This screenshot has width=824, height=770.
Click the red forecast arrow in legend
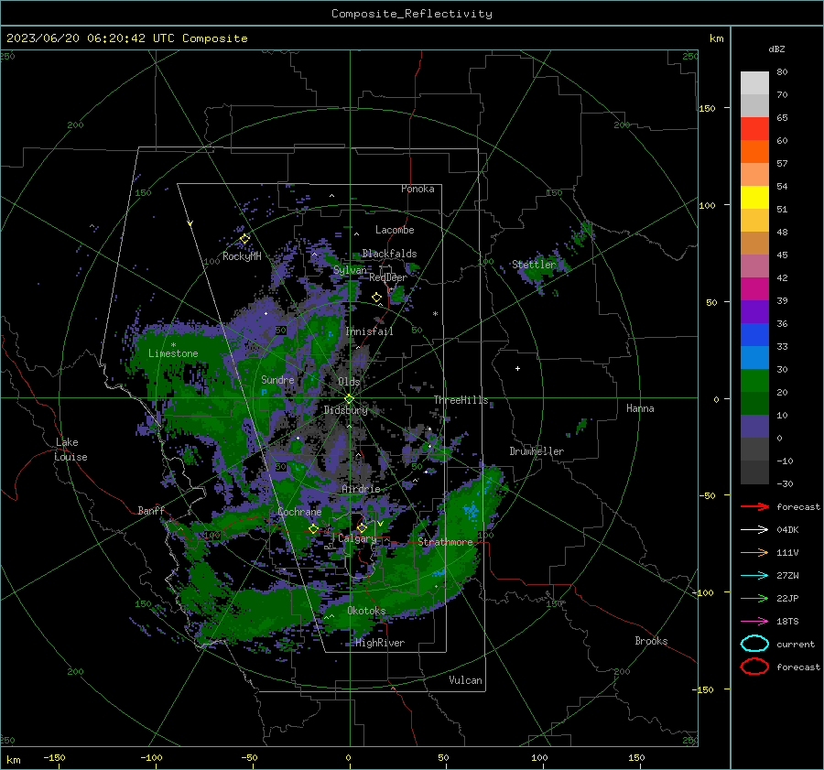[754, 506]
